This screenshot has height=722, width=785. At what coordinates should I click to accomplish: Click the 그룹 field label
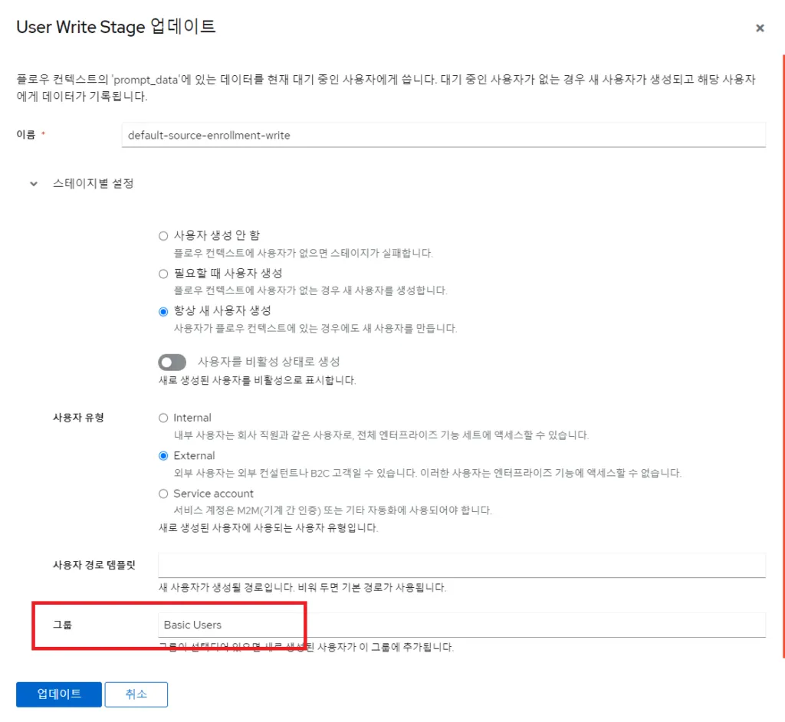pyautogui.click(x=63, y=625)
